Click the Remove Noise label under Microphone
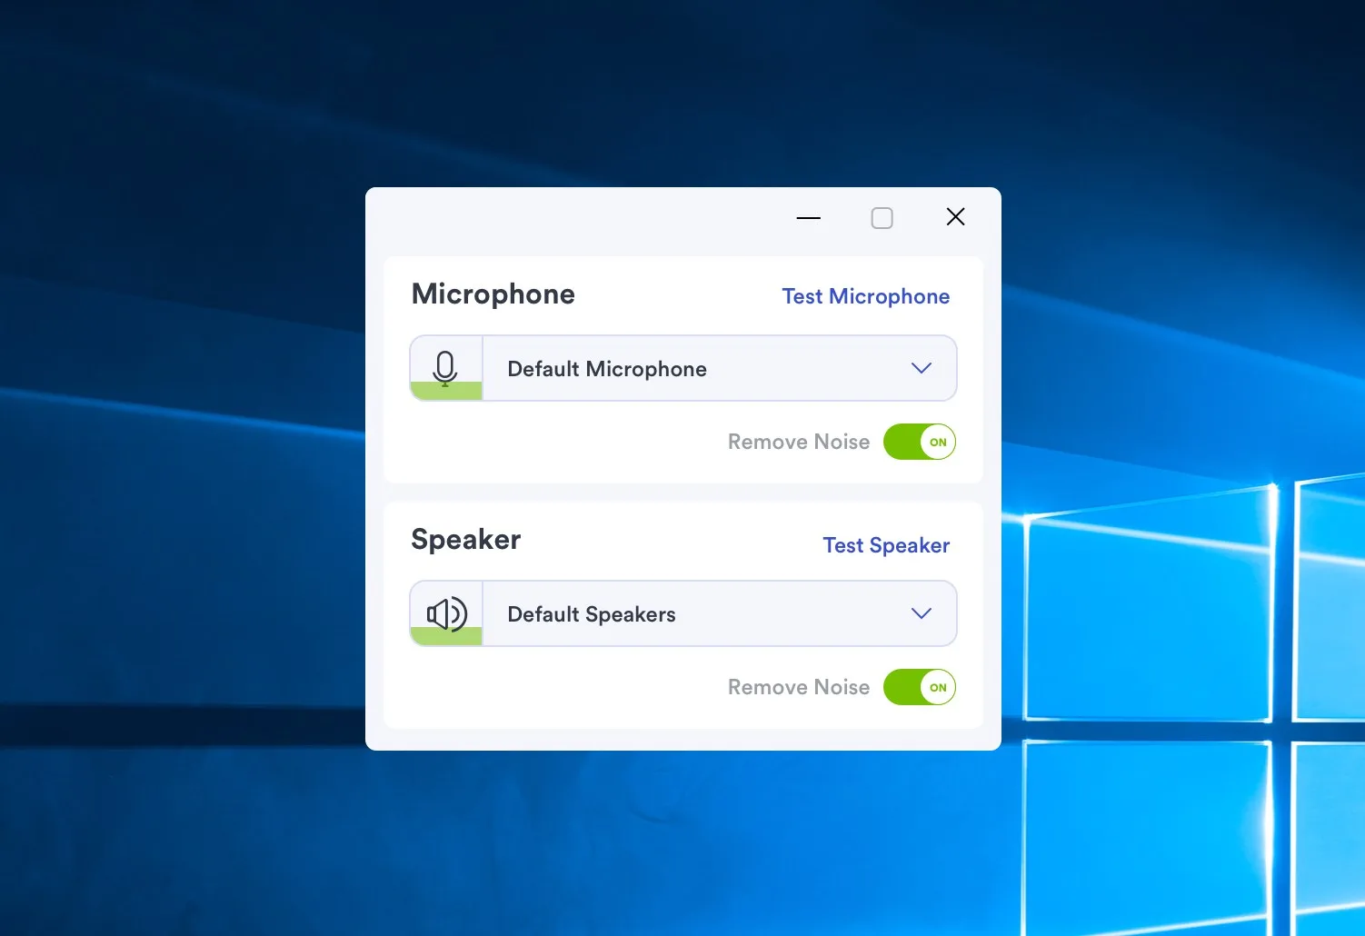1365x936 pixels. 799,442
